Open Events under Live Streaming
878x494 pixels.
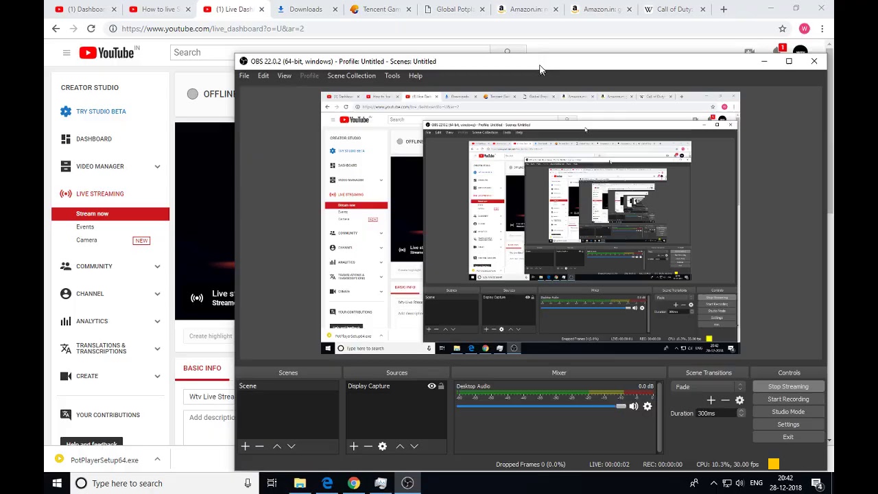(85, 227)
